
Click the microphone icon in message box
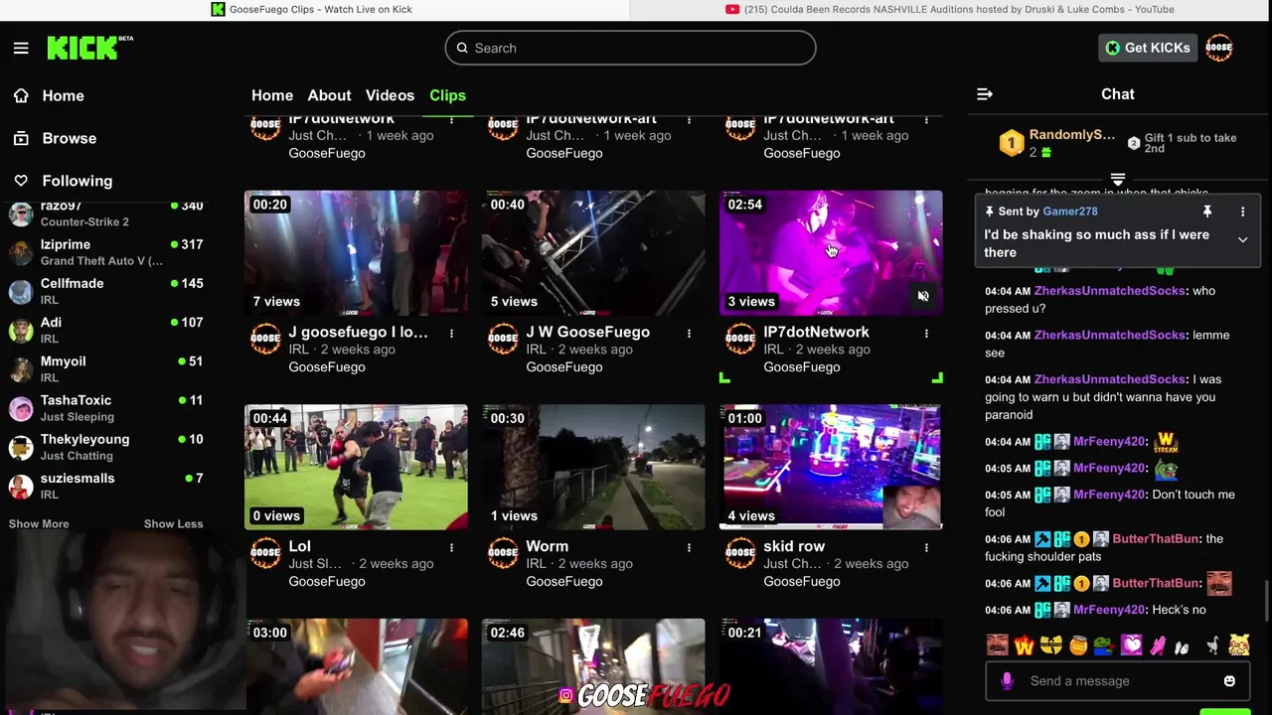pos(1007,681)
